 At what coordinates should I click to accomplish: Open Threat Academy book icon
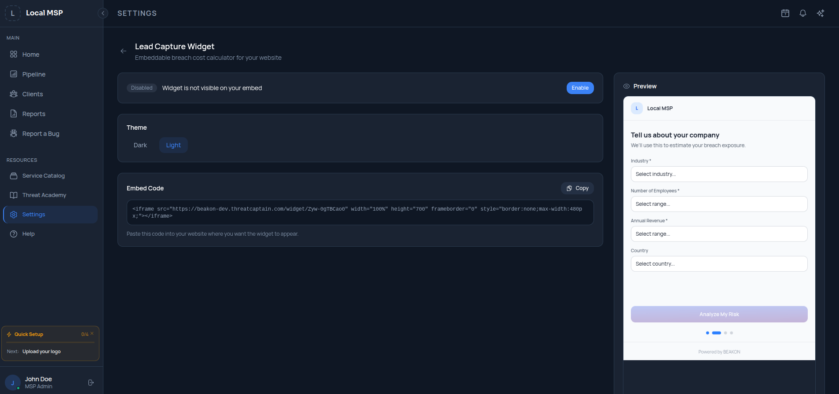[14, 195]
